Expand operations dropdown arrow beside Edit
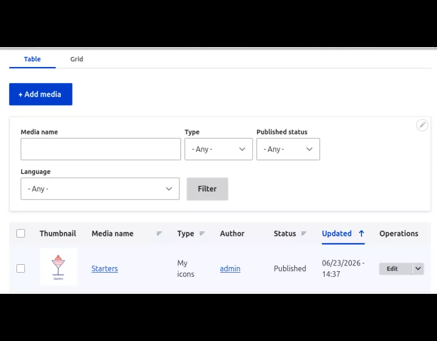The width and height of the screenshot is (437, 341). coord(418,269)
